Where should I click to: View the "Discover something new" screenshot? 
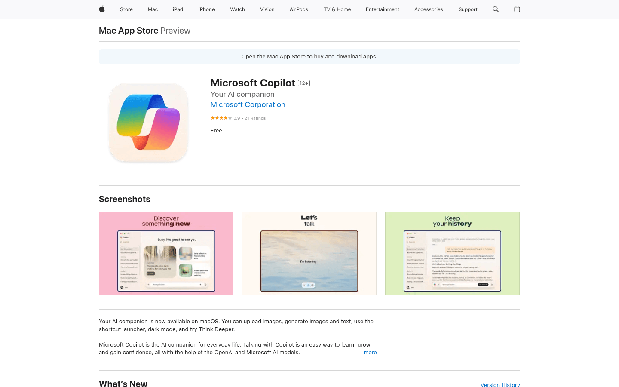166,253
